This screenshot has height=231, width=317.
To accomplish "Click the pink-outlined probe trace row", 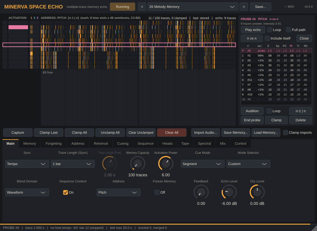I will pyautogui.click(x=119, y=45).
